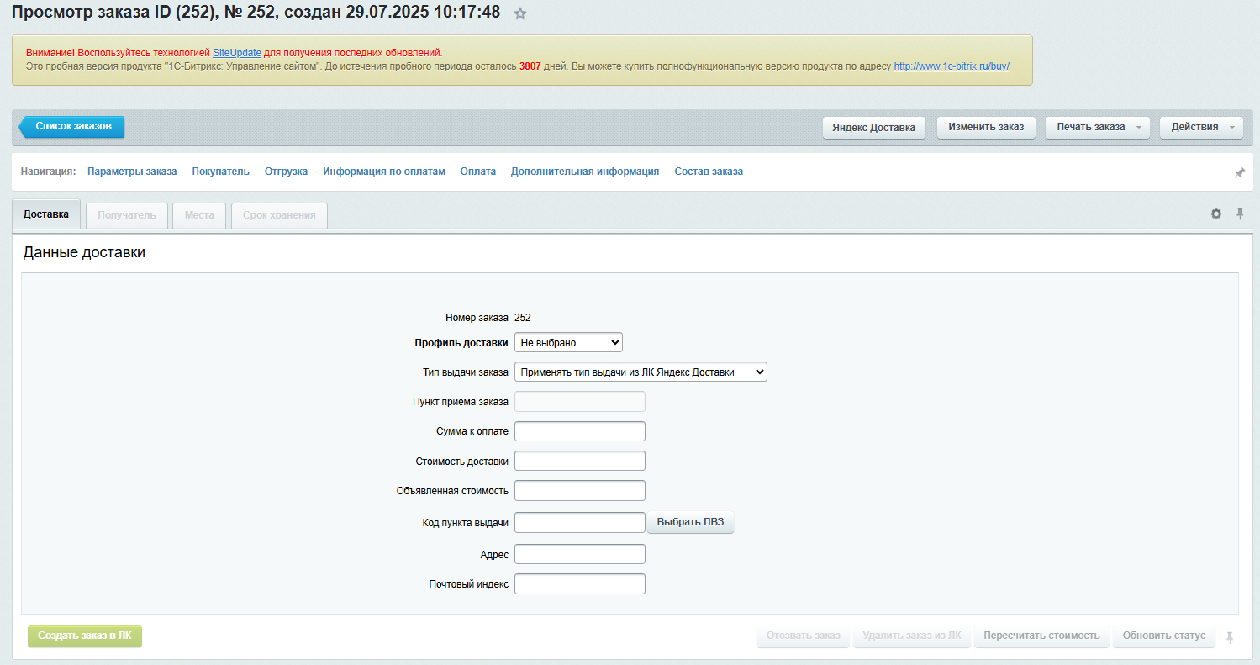Open the Тип выдачи заказа dropdown

tap(641, 372)
